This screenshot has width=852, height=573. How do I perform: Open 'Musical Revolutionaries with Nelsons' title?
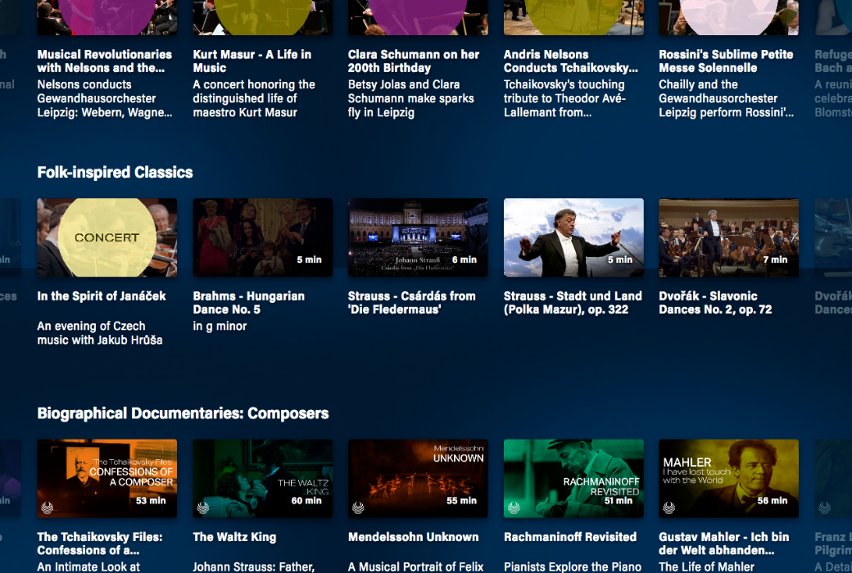point(104,61)
